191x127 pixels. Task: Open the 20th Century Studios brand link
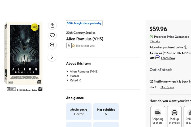(81, 33)
